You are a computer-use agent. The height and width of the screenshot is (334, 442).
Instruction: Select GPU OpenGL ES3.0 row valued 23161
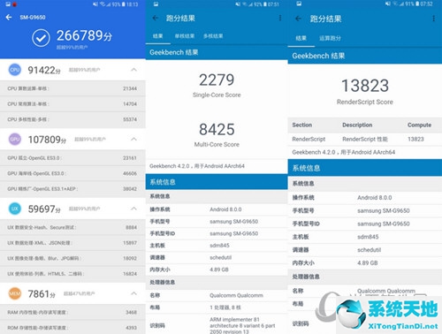[72, 158]
